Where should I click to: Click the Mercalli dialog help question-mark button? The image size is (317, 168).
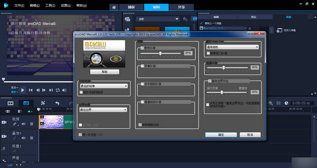pyautogui.click(x=251, y=33)
